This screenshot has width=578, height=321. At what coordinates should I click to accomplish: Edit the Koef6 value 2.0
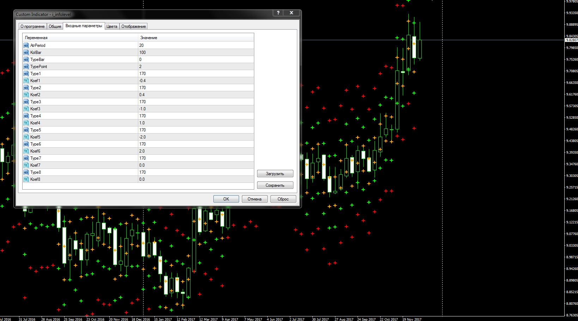(196, 151)
